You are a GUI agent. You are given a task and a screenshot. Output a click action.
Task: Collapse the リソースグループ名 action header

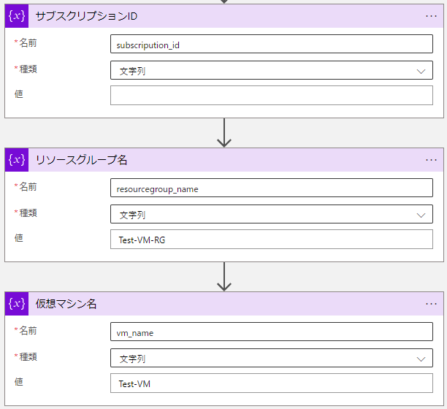(x=224, y=160)
